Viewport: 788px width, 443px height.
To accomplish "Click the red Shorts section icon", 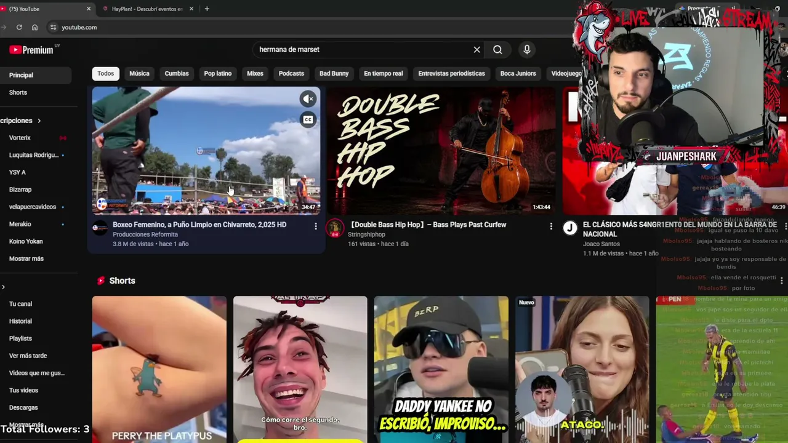I will tap(101, 281).
